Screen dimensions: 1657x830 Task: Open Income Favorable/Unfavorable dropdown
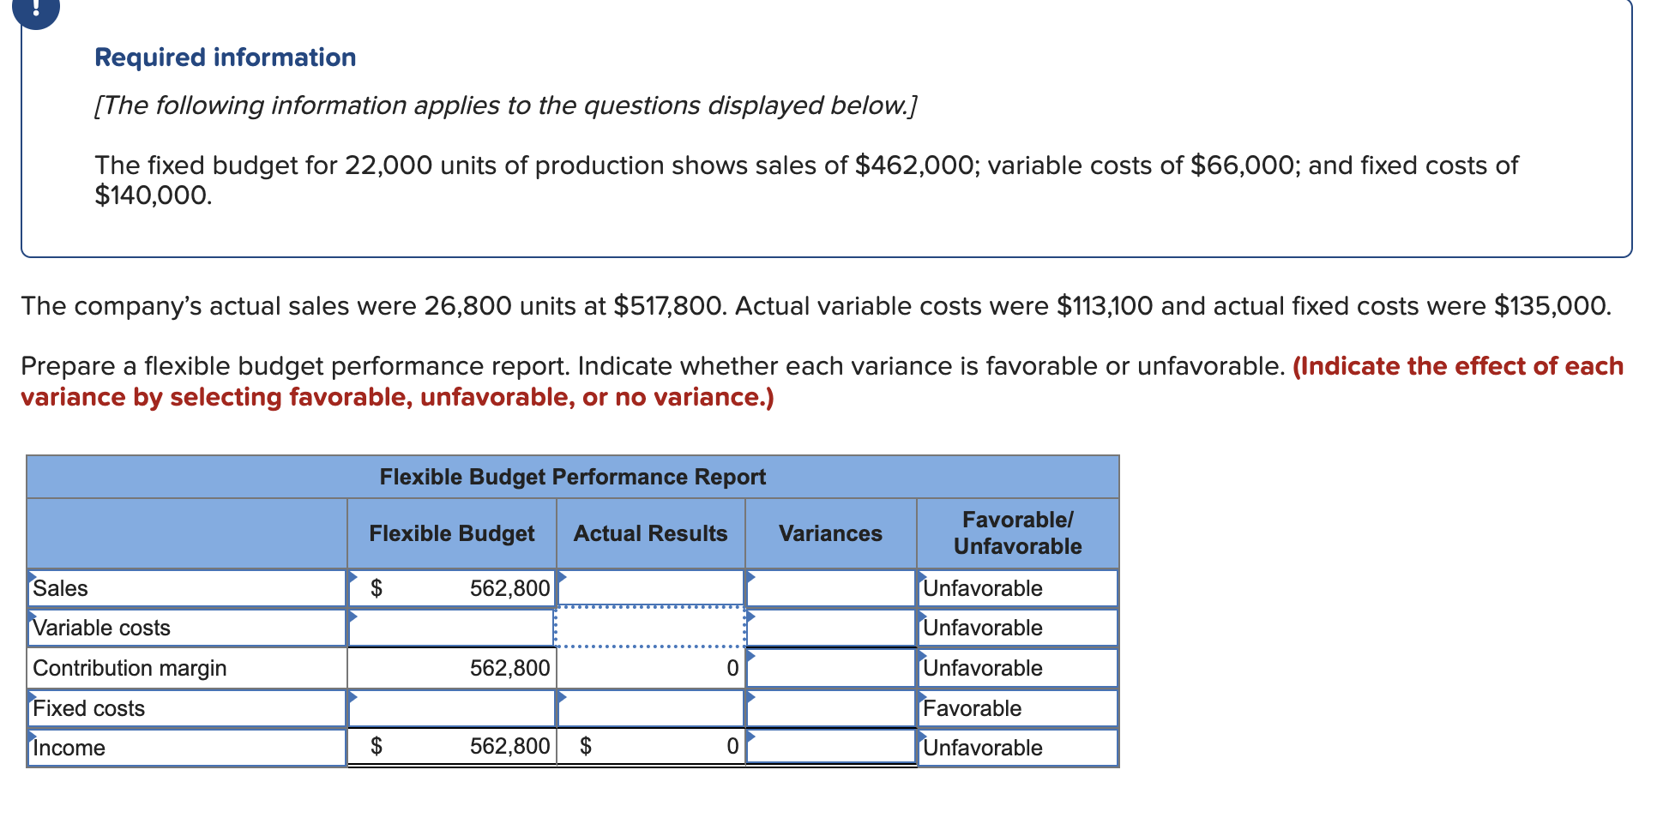pyautogui.click(x=1018, y=748)
